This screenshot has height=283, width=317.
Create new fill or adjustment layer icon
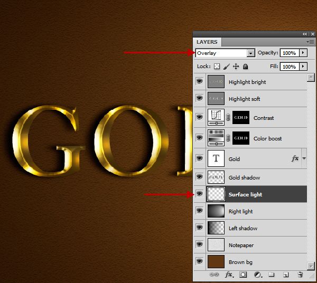click(x=258, y=275)
